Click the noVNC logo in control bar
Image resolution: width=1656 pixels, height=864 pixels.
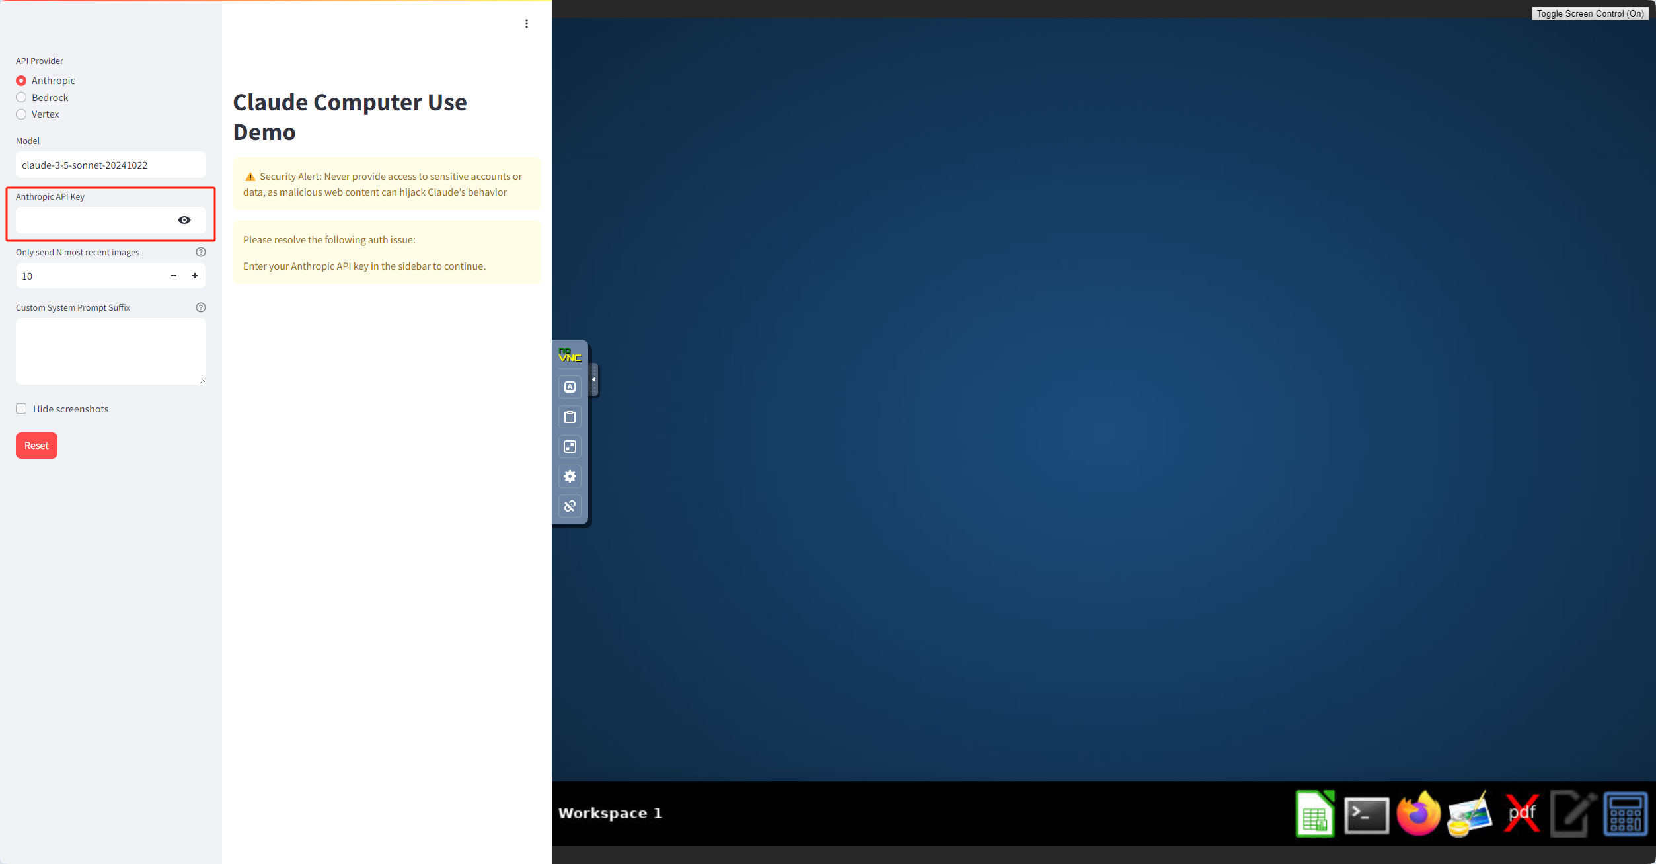[x=570, y=355]
